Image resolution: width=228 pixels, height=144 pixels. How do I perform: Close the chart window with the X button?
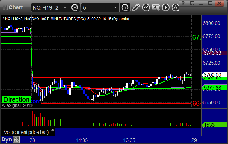tap(219, 3)
